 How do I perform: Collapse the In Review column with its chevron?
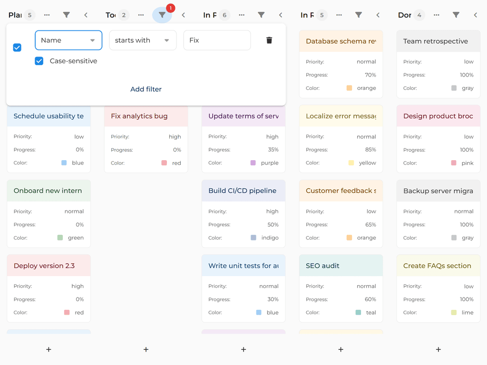pos(378,15)
